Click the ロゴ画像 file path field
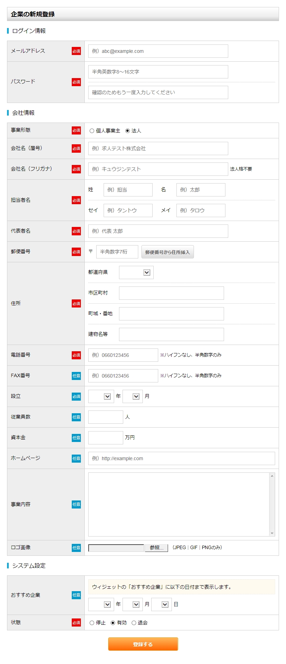Viewport: 286px width, 664px height. click(116, 548)
